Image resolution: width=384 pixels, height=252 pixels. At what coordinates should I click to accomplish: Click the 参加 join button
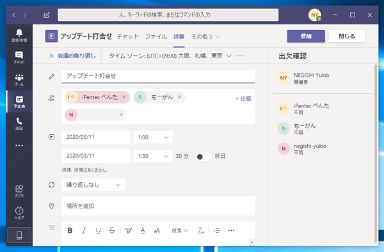click(x=306, y=36)
